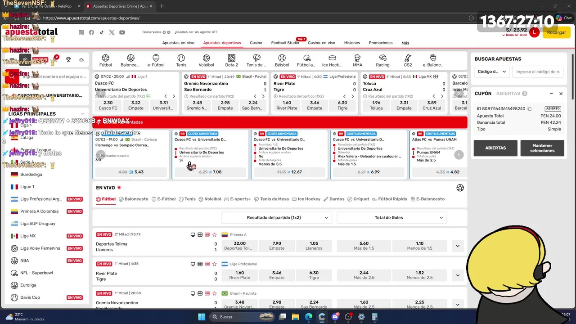Click the browser address bar
This screenshot has height=324, width=576.
point(252,18)
